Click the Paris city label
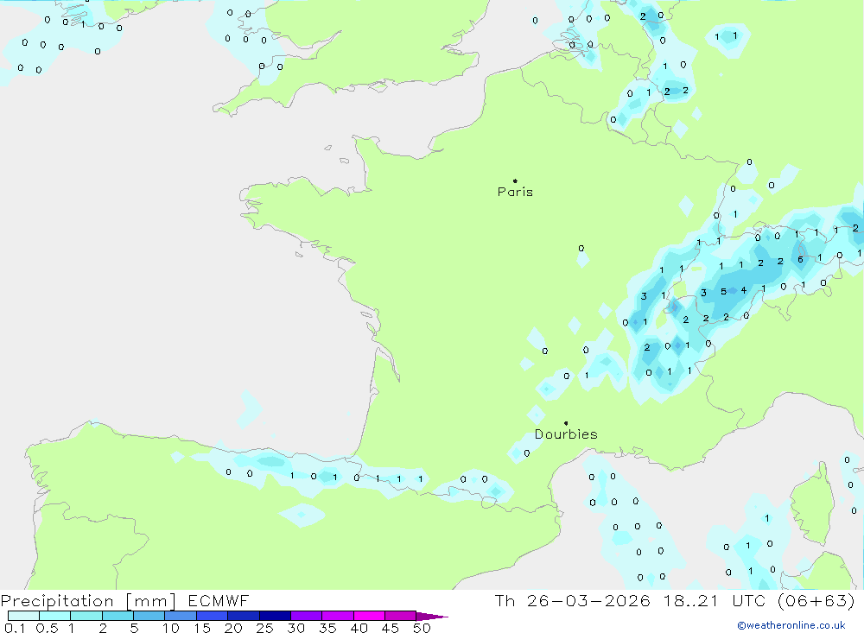Image resolution: width=864 pixels, height=633 pixels. [x=515, y=192]
